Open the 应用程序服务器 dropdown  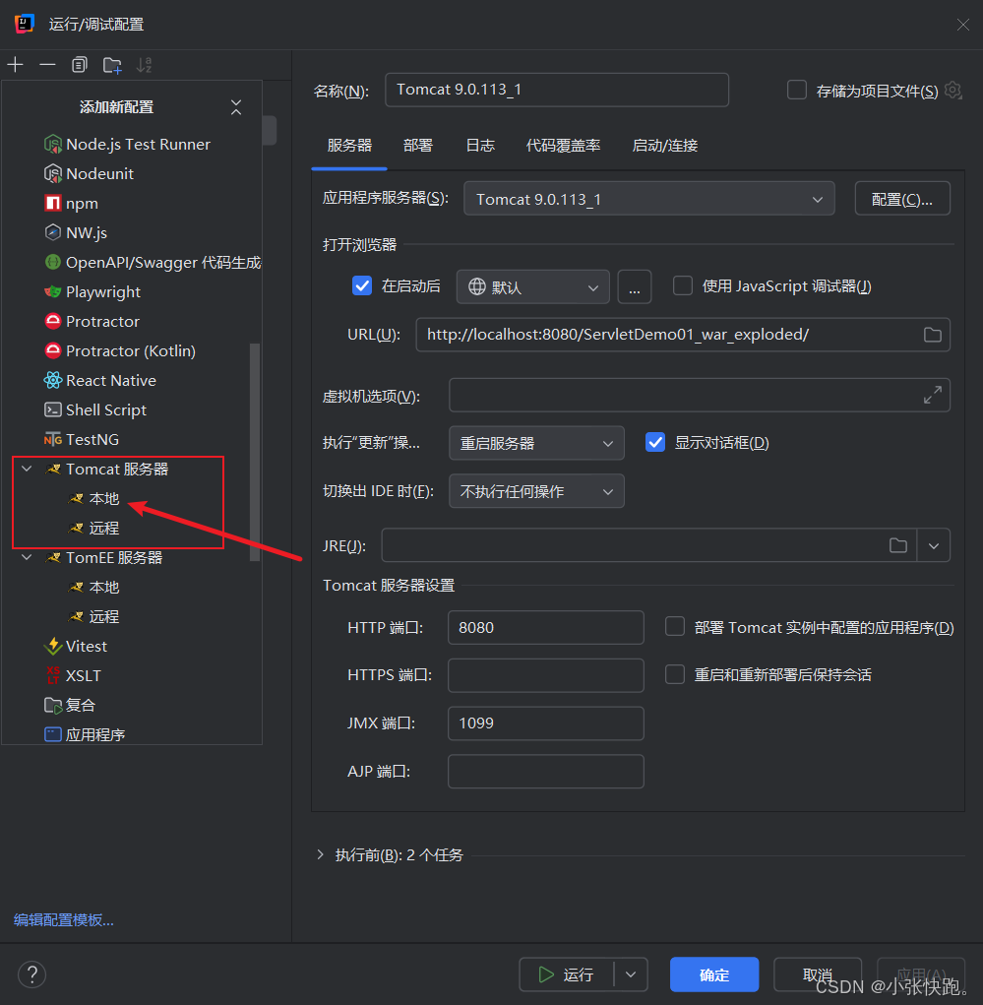(648, 199)
